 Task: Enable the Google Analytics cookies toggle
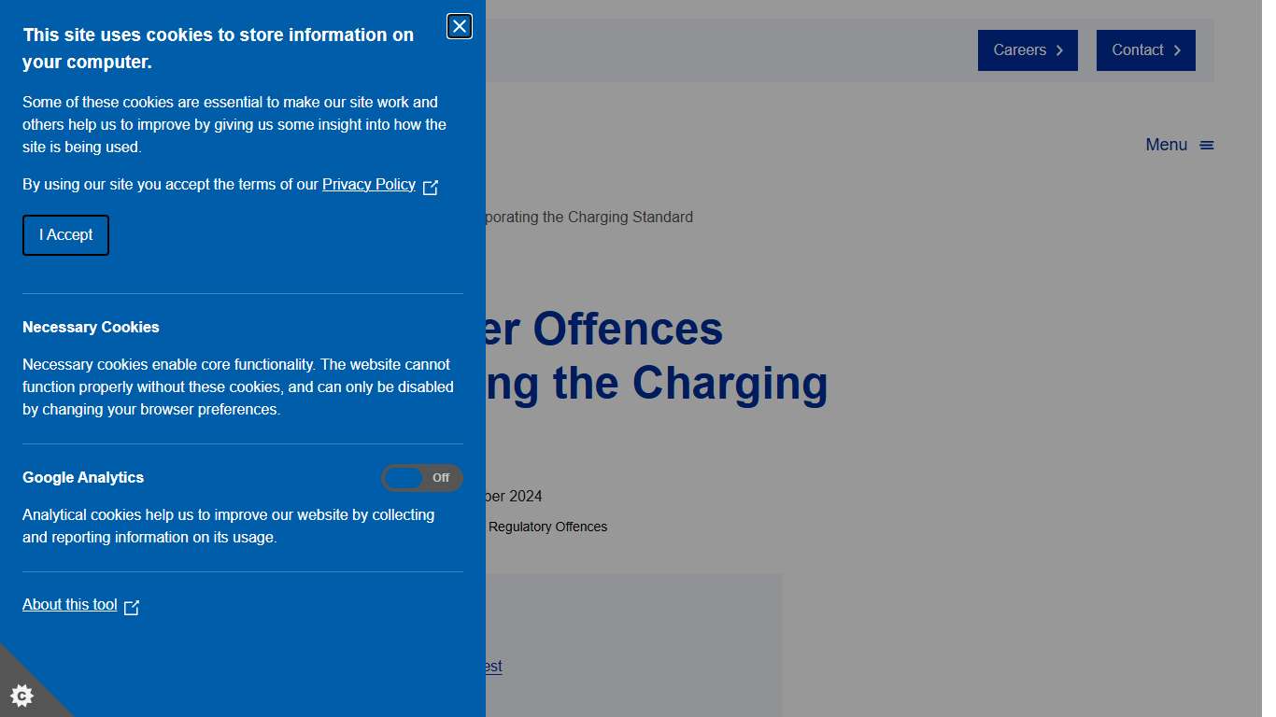click(x=421, y=478)
